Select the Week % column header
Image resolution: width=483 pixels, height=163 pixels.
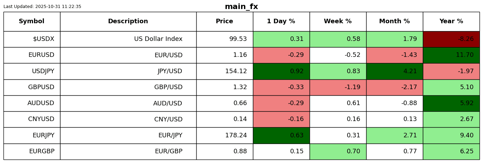(338, 22)
